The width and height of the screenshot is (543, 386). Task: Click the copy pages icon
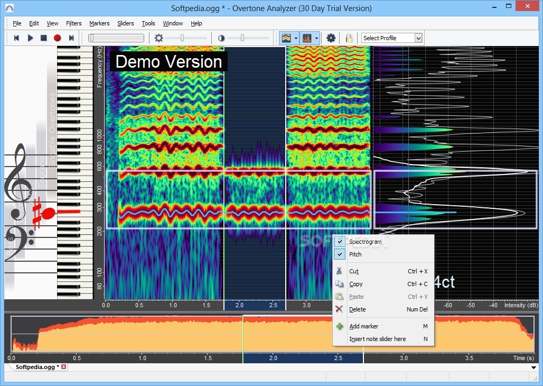coord(339,284)
